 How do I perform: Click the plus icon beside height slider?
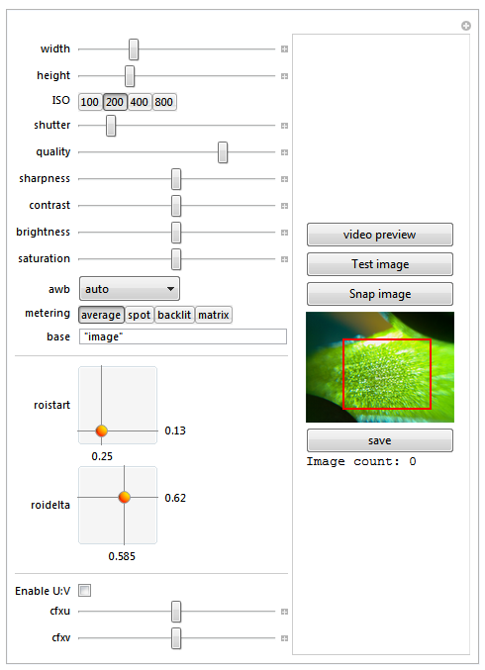284,76
